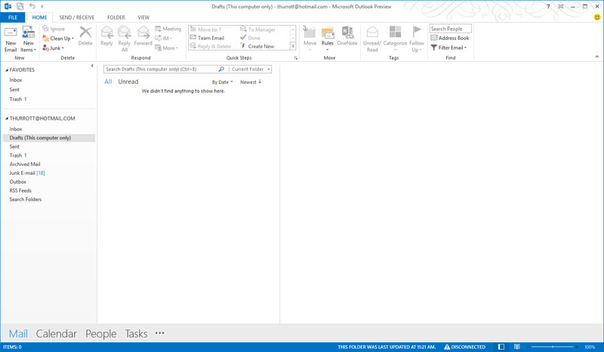
Task: Select the Outbox folder
Action: (x=17, y=182)
